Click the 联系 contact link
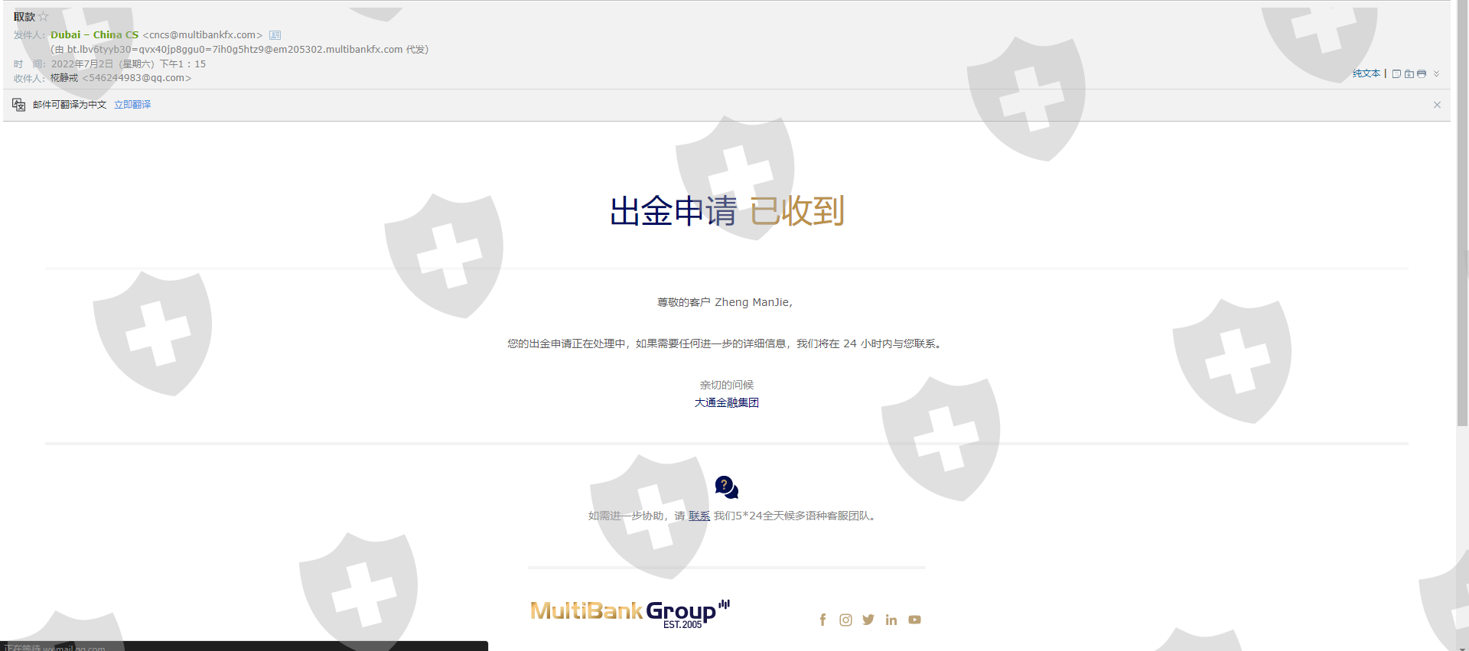 (699, 516)
